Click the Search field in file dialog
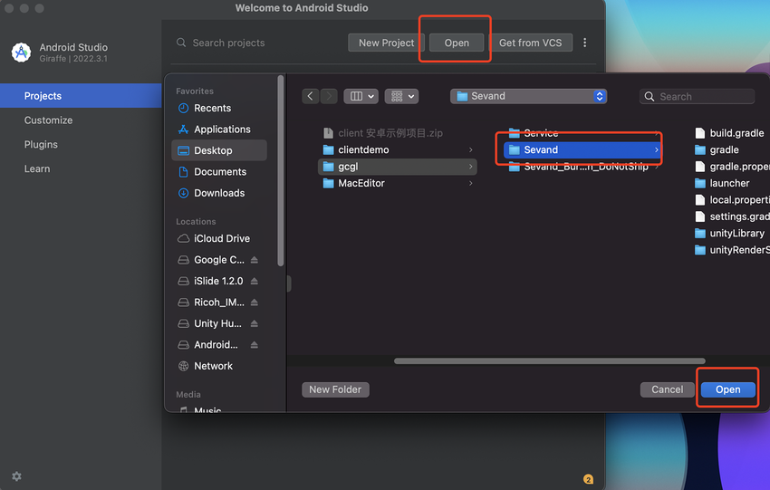The height and width of the screenshot is (490, 770). coord(697,96)
